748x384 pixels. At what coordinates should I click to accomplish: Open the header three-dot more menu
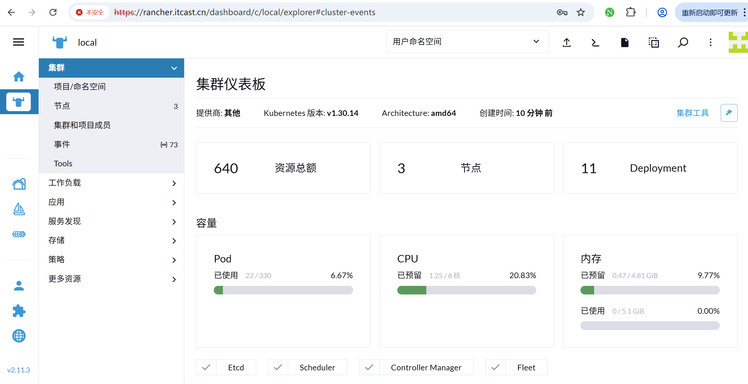(x=711, y=42)
